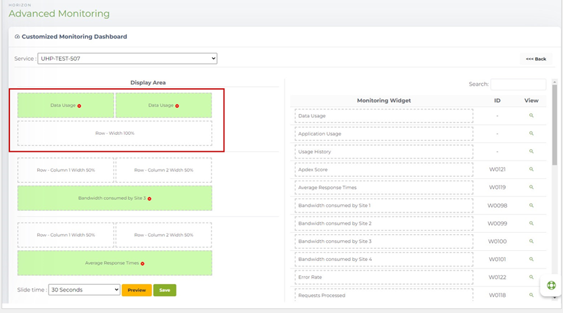Screen dimensions: 563x313
Task: Open the Service dropdown UHP-TEST-507
Action: (x=127, y=59)
